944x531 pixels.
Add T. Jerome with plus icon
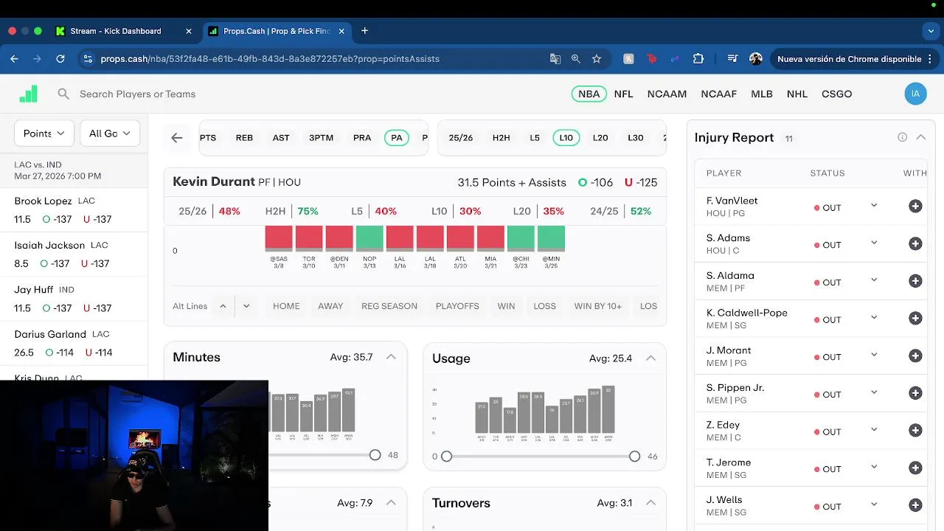click(x=915, y=468)
